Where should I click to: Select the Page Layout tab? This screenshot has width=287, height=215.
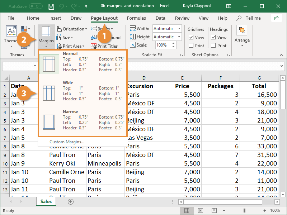point(104,18)
